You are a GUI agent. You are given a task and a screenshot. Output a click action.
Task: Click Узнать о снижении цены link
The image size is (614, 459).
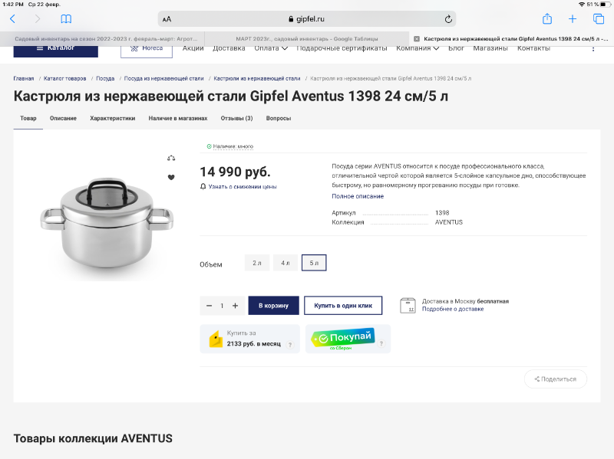tap(243, 187)
